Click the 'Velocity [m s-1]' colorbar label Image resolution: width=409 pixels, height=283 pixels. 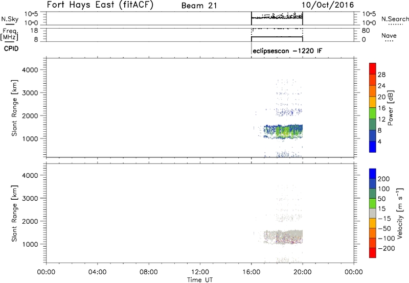399,213
